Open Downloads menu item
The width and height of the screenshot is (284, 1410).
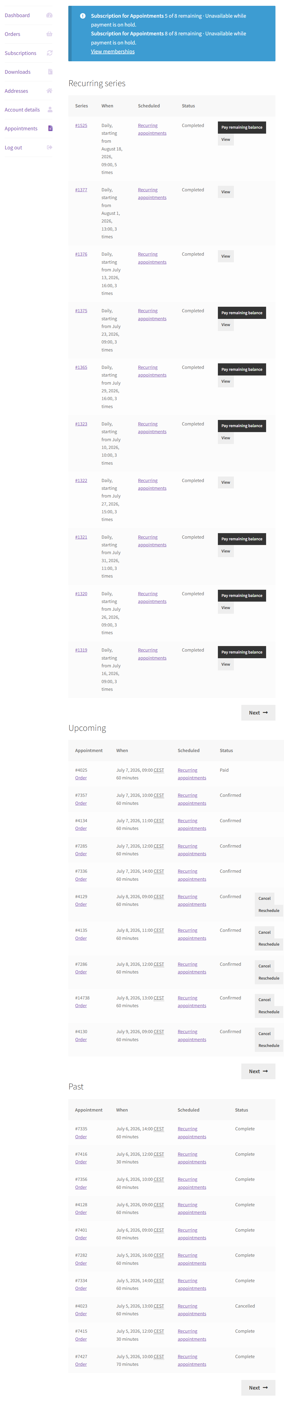pos(17,72)
